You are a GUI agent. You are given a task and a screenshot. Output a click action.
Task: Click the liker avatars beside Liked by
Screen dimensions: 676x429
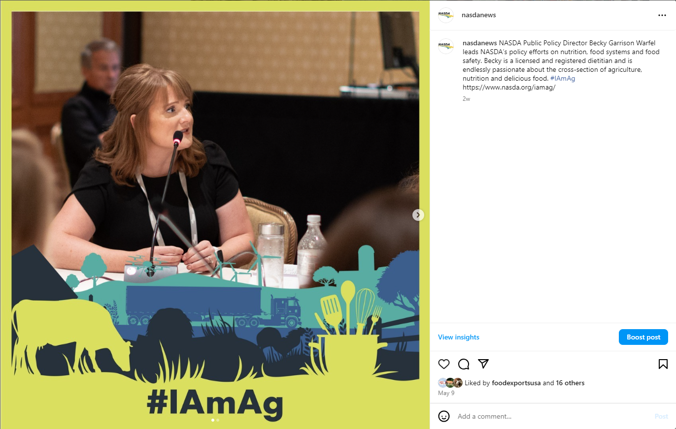click(450, 383)
